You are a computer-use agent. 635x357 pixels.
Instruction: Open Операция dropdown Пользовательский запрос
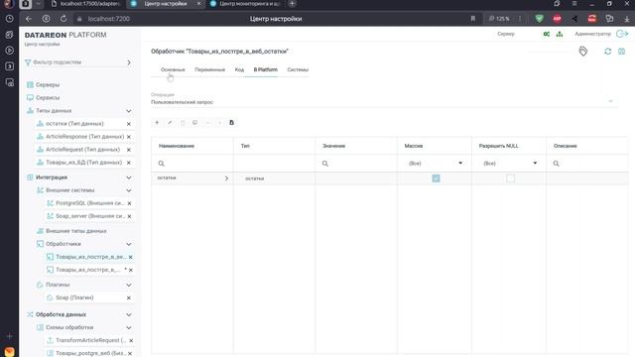pos(384,102)
